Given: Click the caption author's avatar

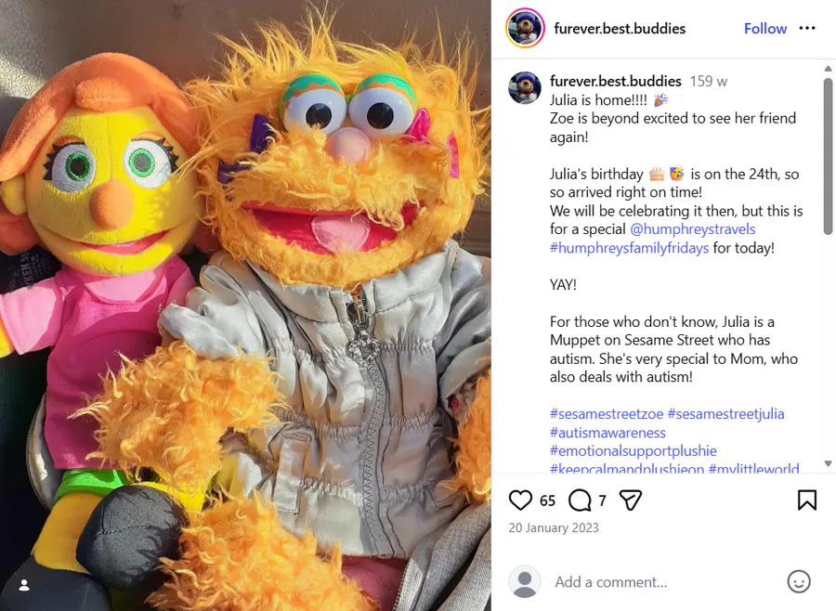Looking at the screenshot, I should coord(525,88).
